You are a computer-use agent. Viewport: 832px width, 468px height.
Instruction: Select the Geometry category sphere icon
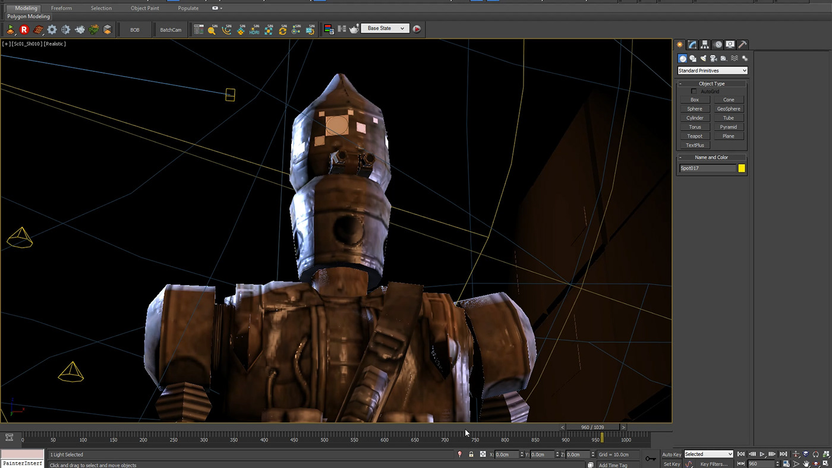(x=683, y=58)
